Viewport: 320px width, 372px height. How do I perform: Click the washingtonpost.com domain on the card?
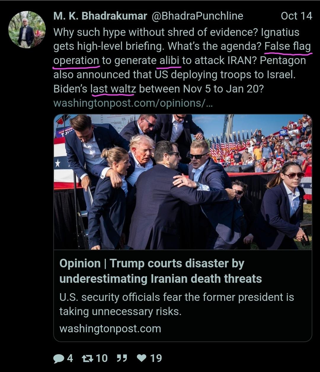(x=110, y=329)
